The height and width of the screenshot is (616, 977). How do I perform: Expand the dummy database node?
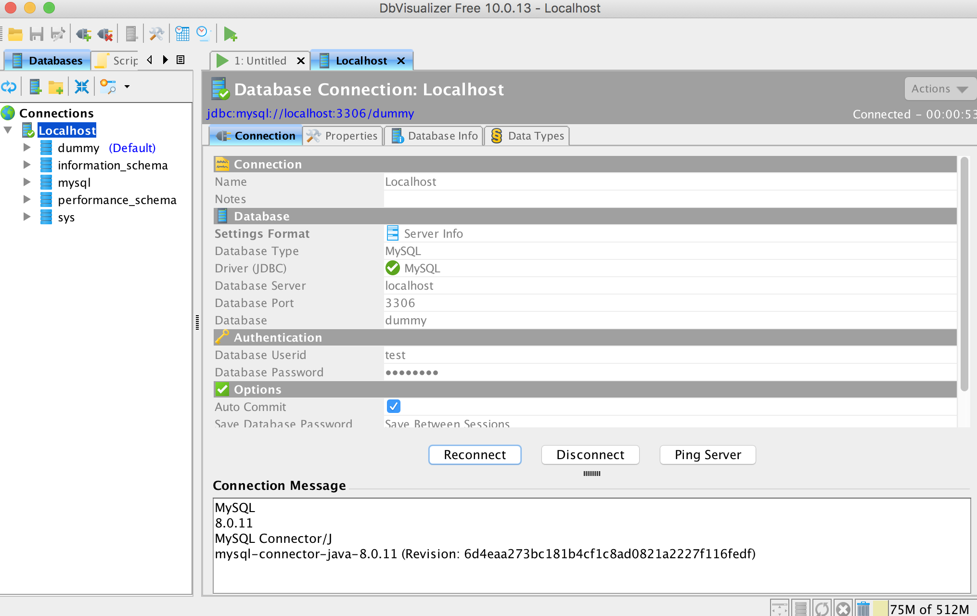pyautogui.click(x=27, y=148)
